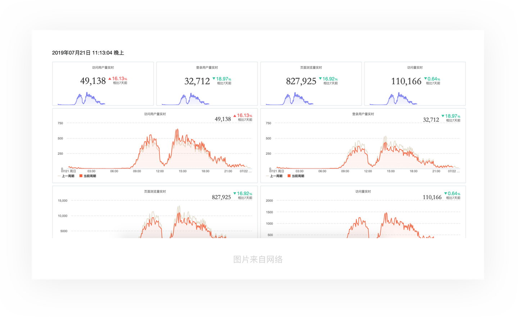The image size is (518, 317).
Task: Click the 12:00 axis label in 访问用户量实时 chart
Action: [160, 171]
